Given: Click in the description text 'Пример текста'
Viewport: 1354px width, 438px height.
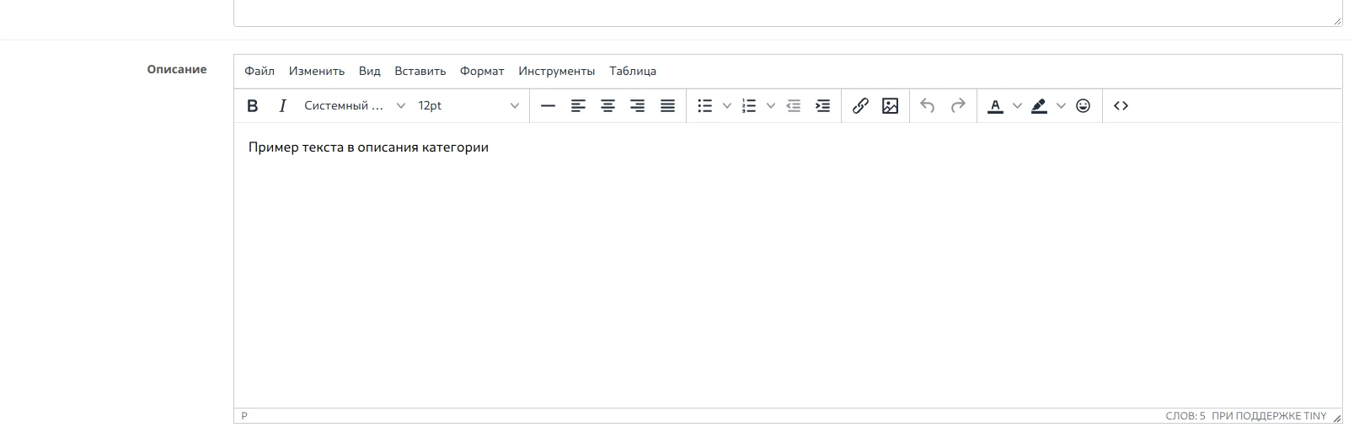Looking at the screenshot, I should 296,147.
